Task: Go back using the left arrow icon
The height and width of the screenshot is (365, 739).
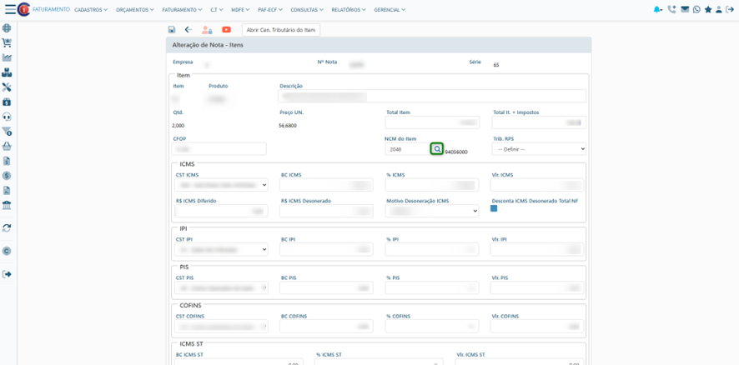Action: click(189, 30)
